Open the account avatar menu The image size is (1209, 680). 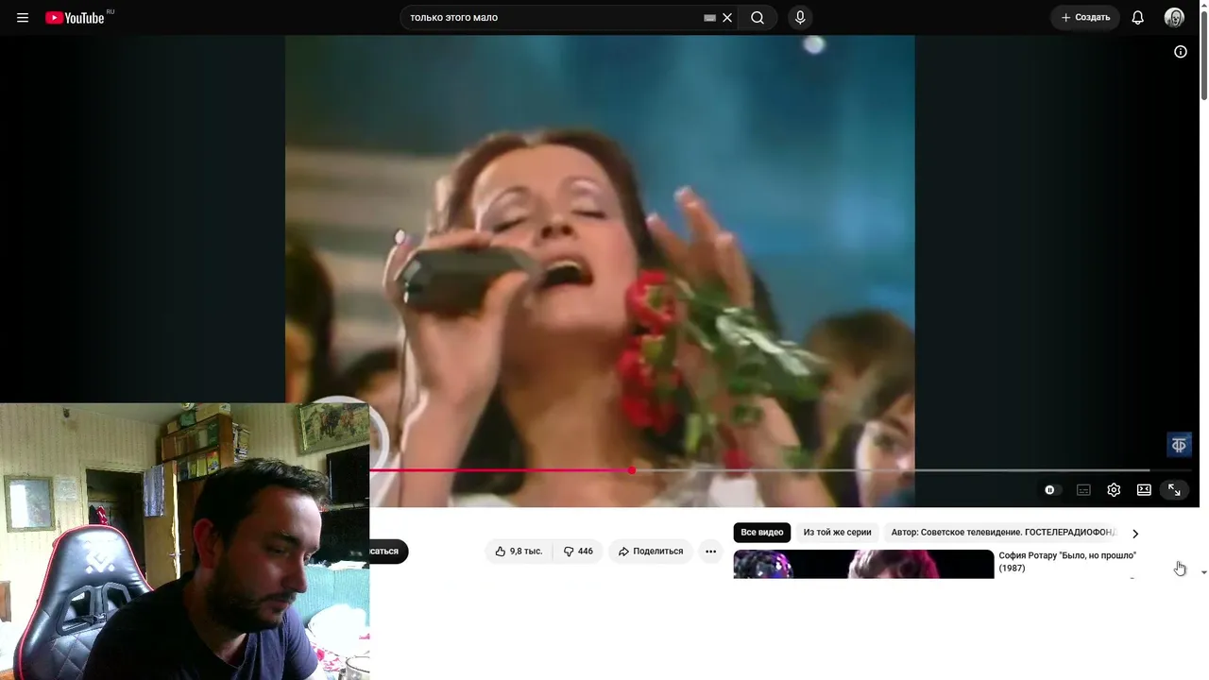(1174, 18)
